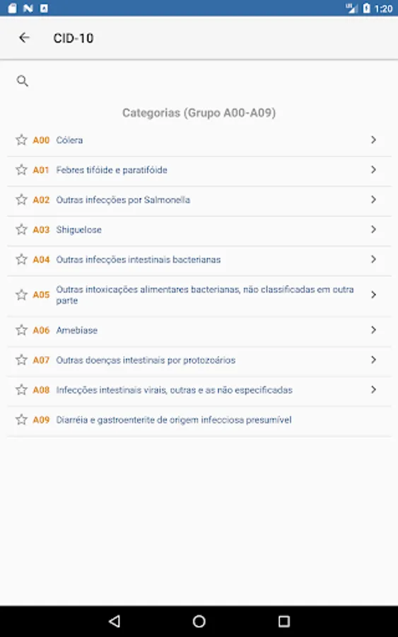This screenshot has height=637, width=398.
Task: Open Diarréia e gastroenterite de origem infecciosa
Action: point(174,420)
